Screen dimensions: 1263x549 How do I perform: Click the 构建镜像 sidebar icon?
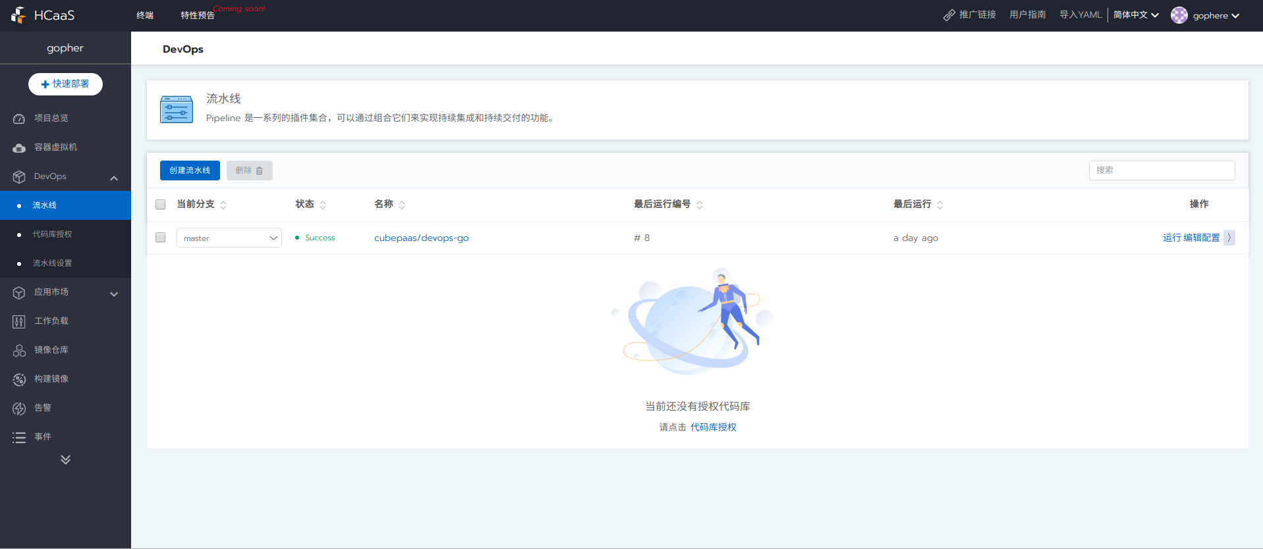tap(19, 379)
